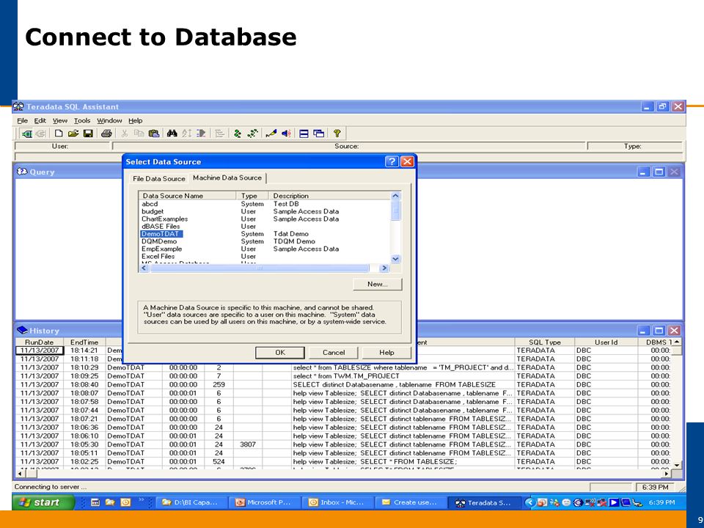Viewport: 704px width, 528px height.
Task: Select the Machine Data Source tab
Action: (x=227, y=177)
